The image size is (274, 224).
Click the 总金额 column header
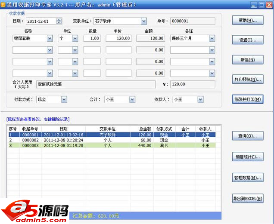click(x=142, y=129)
